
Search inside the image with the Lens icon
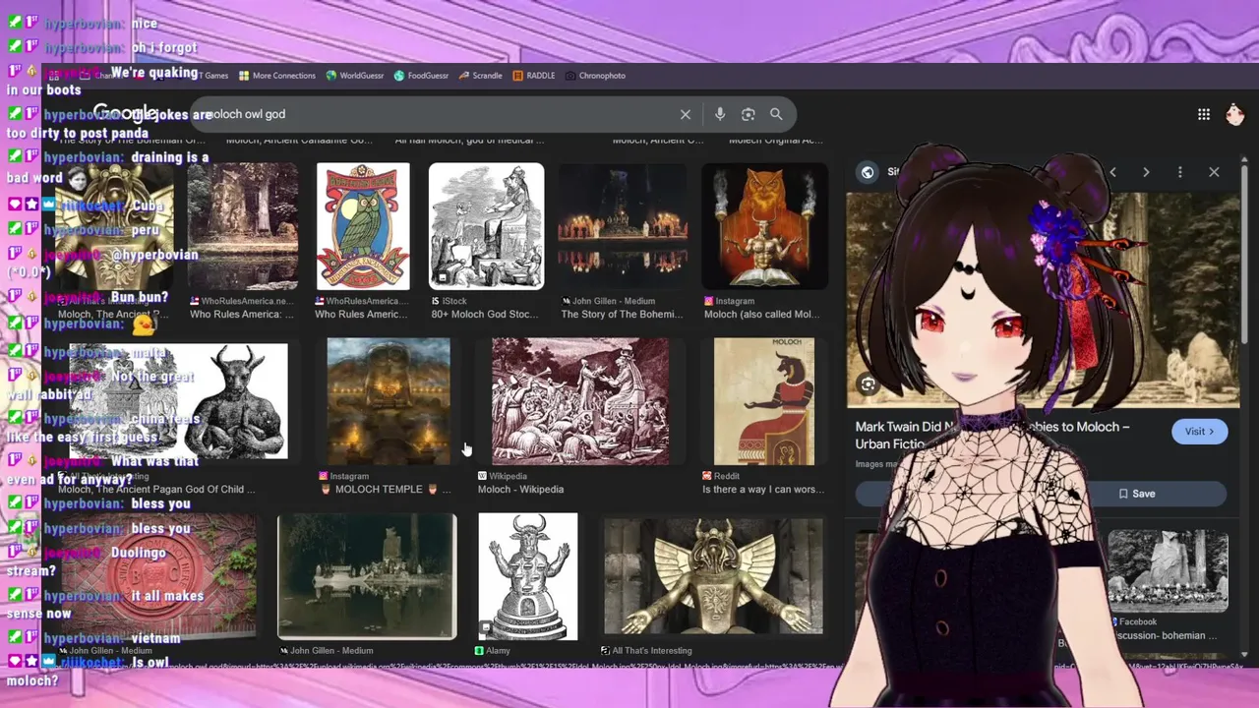click(x=868, y=384)
